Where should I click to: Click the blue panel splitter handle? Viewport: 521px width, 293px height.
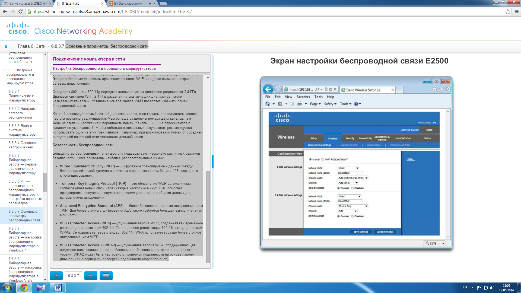pyautogui.click(x=213, y=162)
